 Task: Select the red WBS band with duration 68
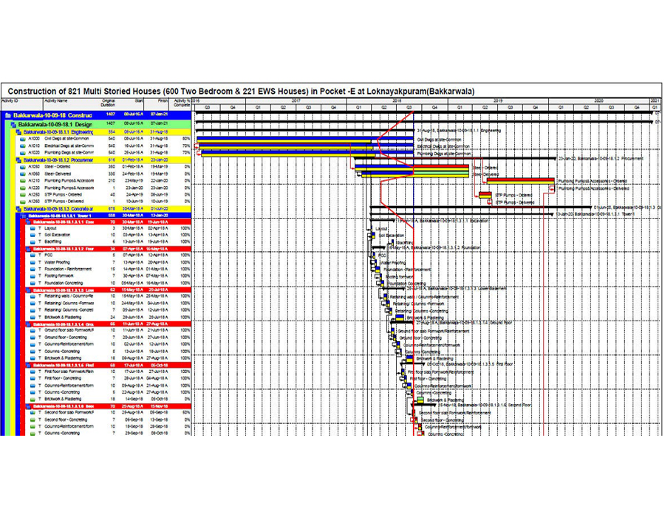[108, 366]
